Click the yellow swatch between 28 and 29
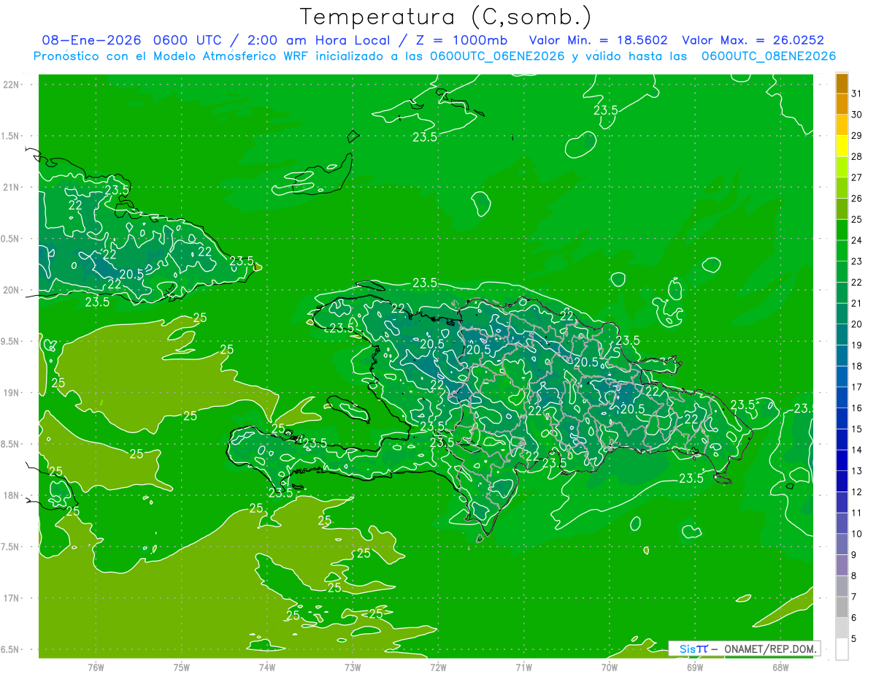Screen dimensions: 876x677 842,145
